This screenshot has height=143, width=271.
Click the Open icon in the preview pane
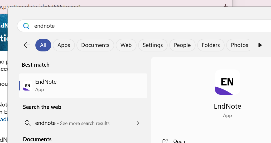coord(165,141)
